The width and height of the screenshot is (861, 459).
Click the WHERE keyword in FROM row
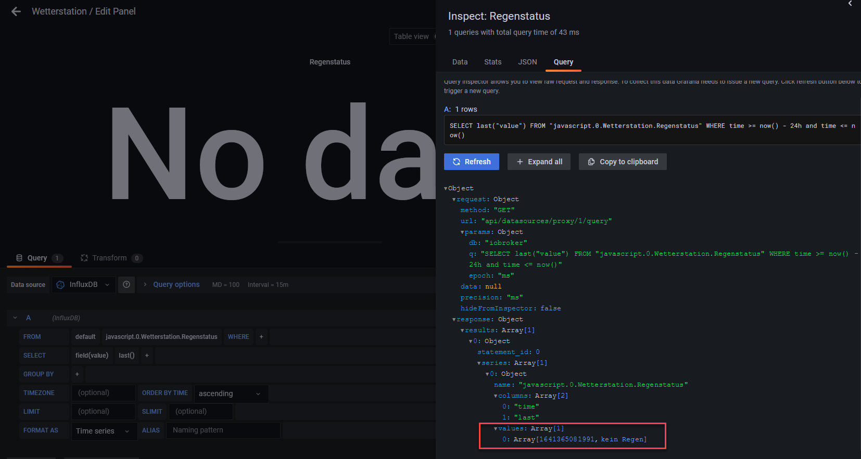click(x=238, y=337)
